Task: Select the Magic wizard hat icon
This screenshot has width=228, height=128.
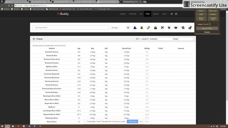Action: coord(135,28)
